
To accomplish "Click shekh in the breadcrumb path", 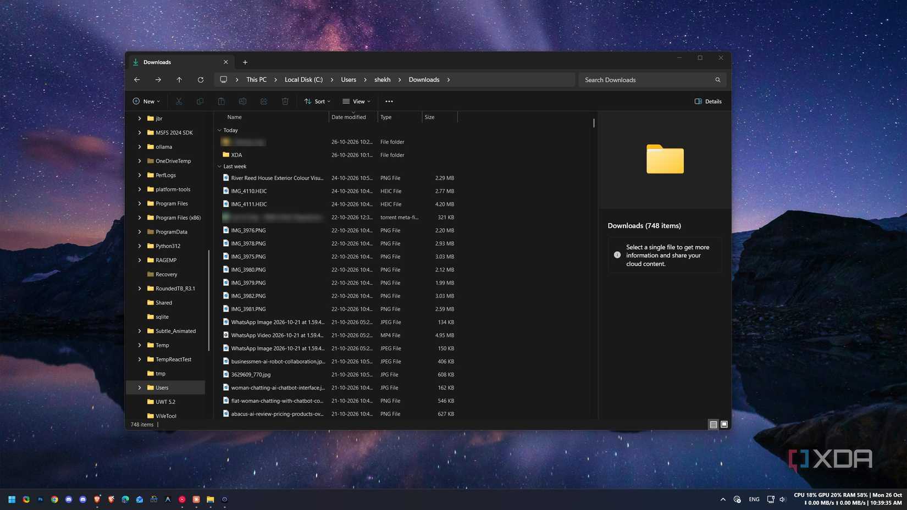I will pyautogui.click(x=382, y=80).
